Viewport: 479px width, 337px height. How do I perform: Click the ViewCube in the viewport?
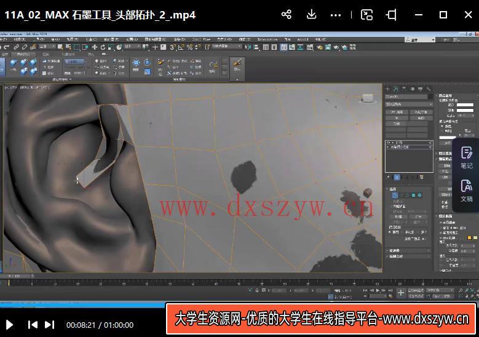pos(368,98)
